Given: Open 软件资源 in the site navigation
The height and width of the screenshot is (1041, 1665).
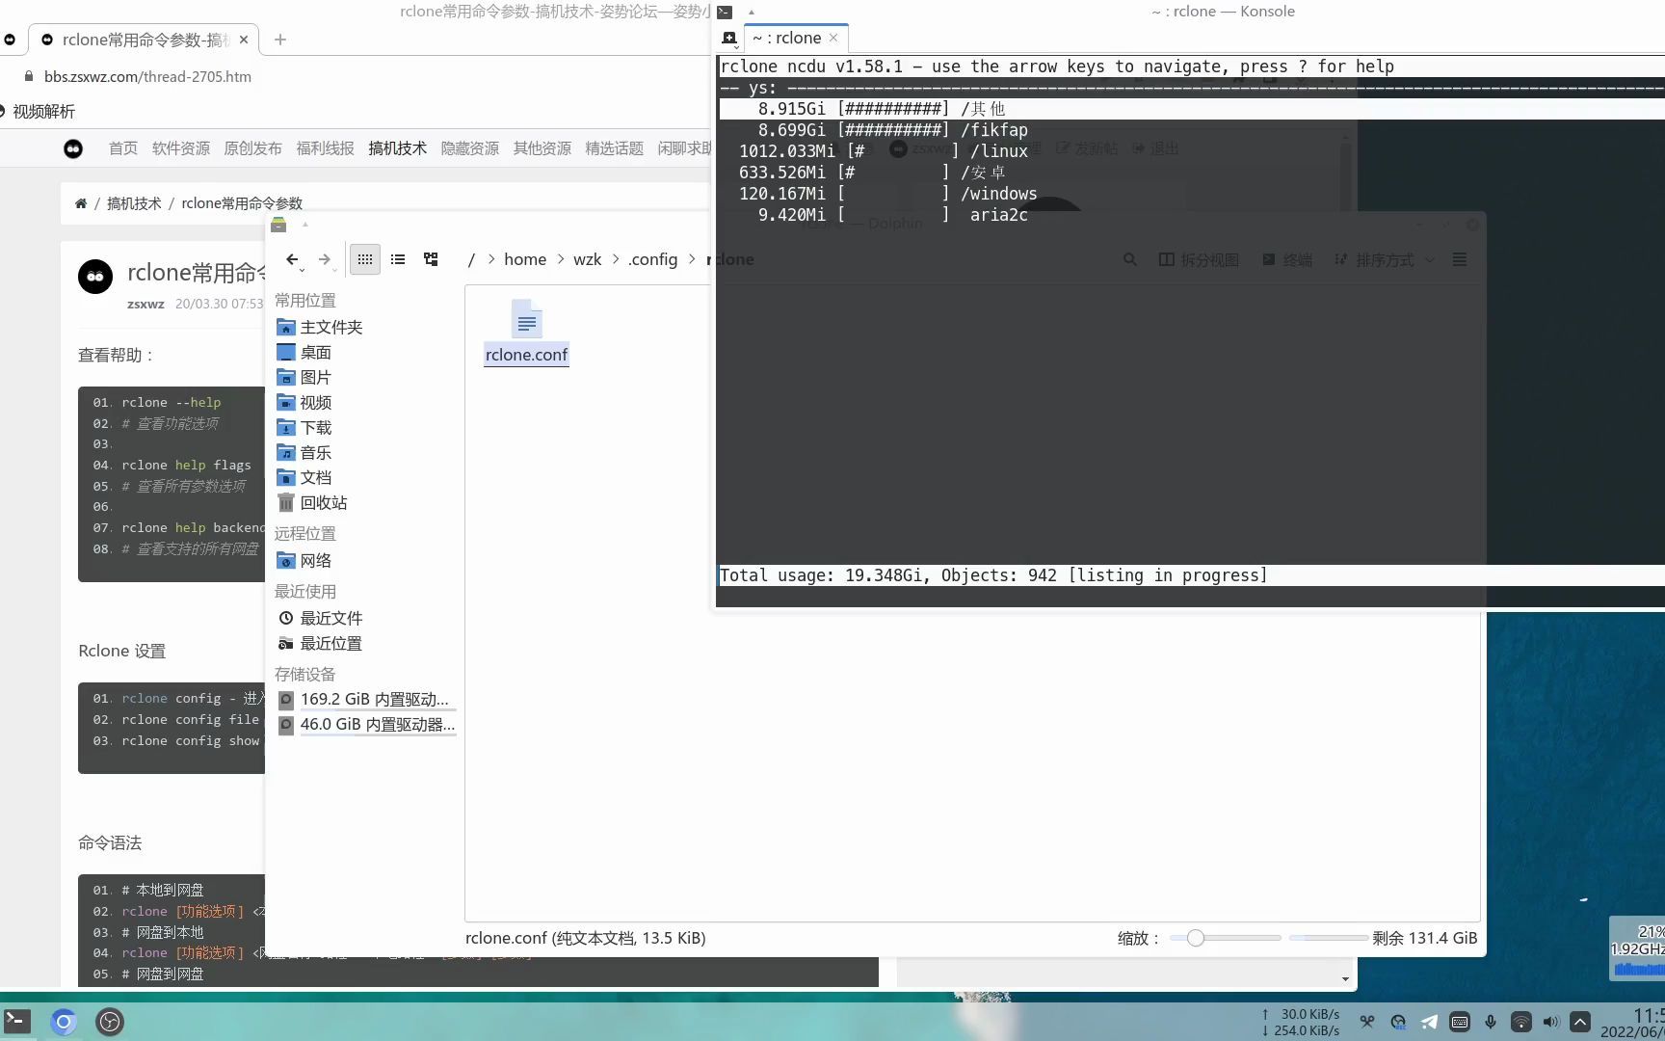Looking at the screenshot, I should (181, 148).
